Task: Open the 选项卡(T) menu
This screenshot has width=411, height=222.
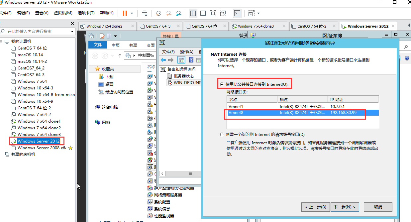Action: [x=86, y=13]
